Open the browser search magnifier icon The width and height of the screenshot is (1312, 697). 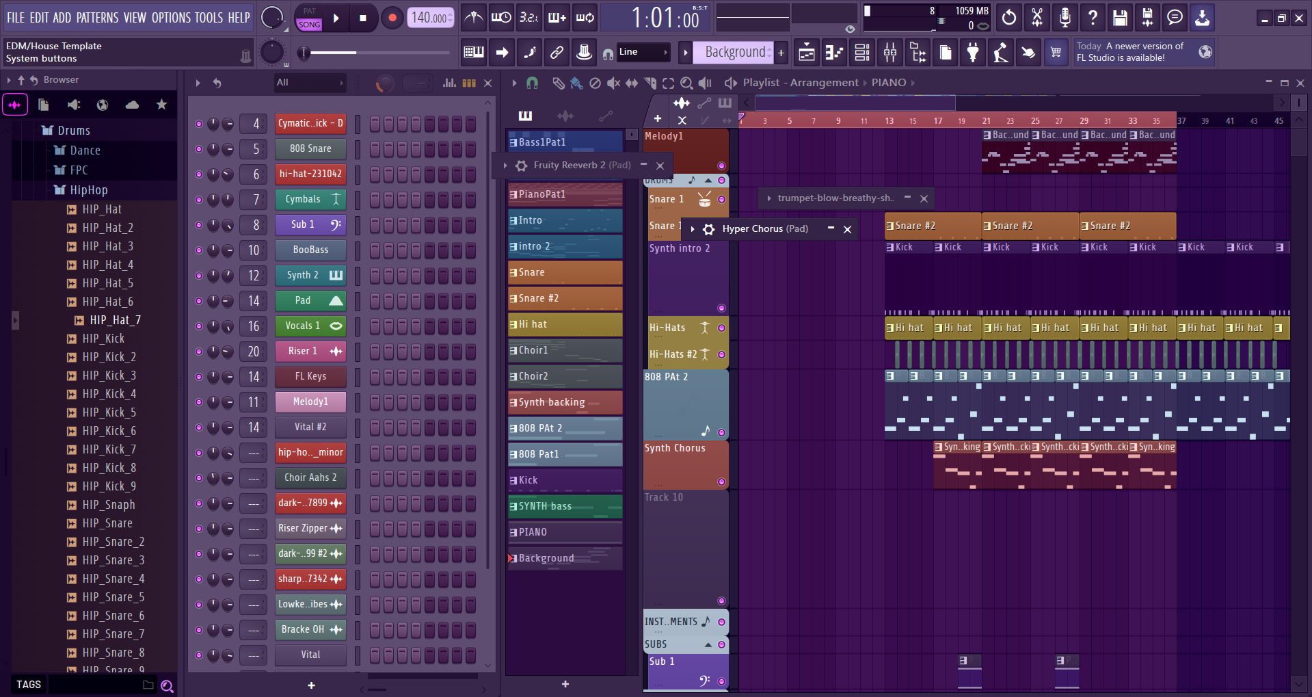[x=167, y=685]
